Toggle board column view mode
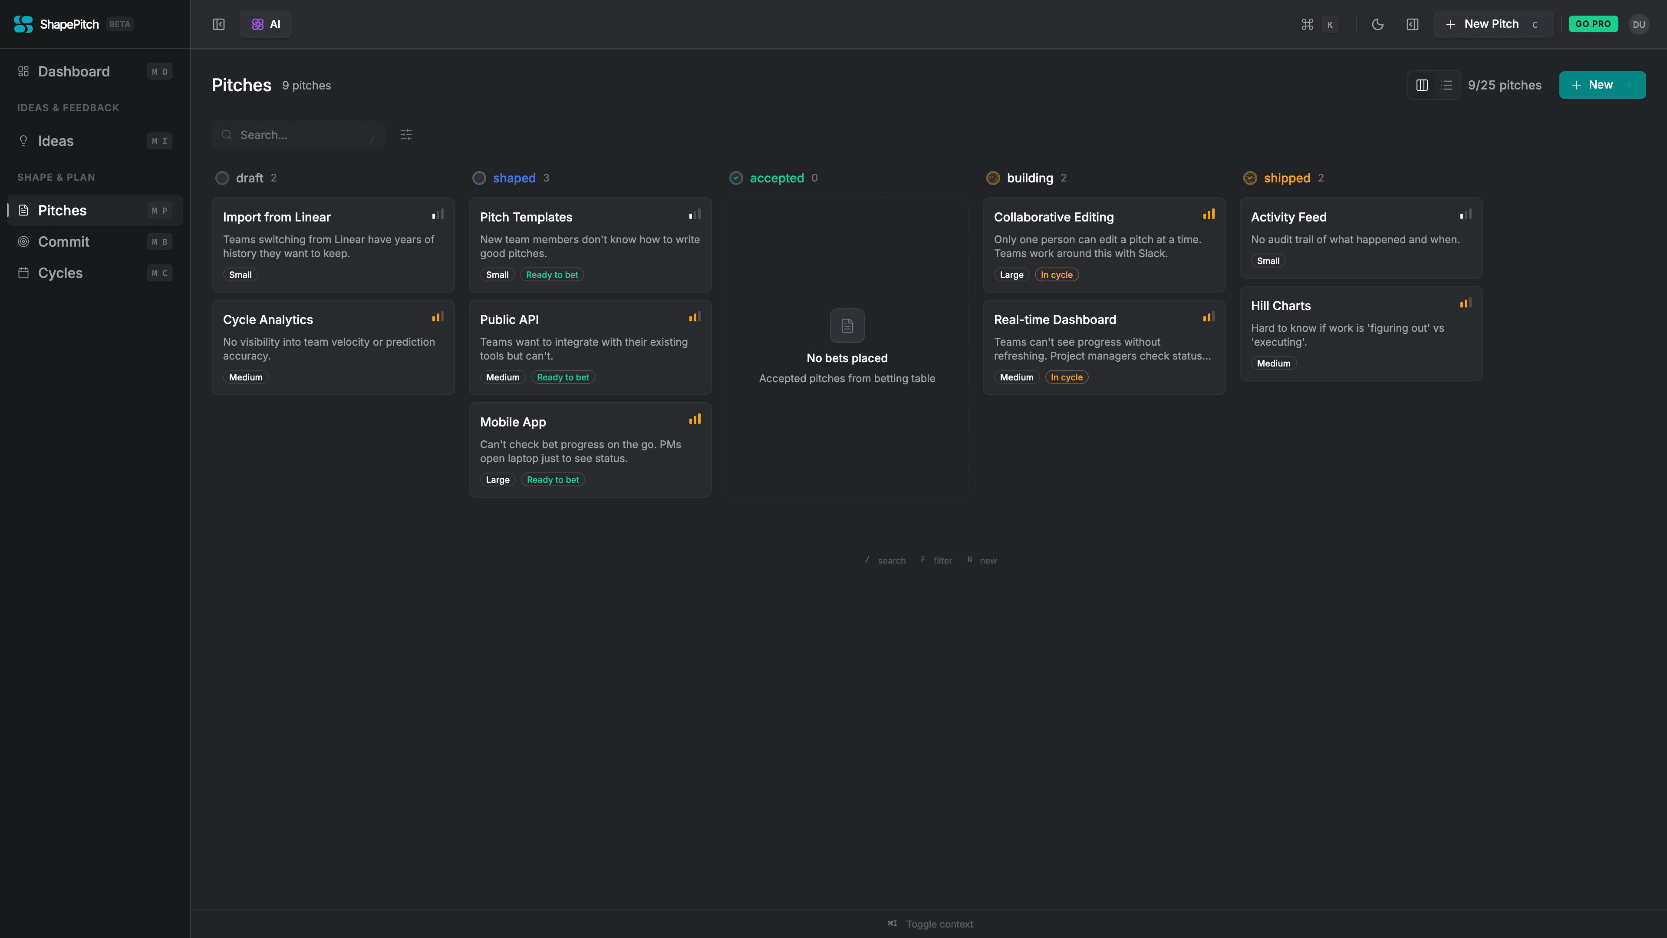1667x938 pixels. click(x=1423, y=85)
